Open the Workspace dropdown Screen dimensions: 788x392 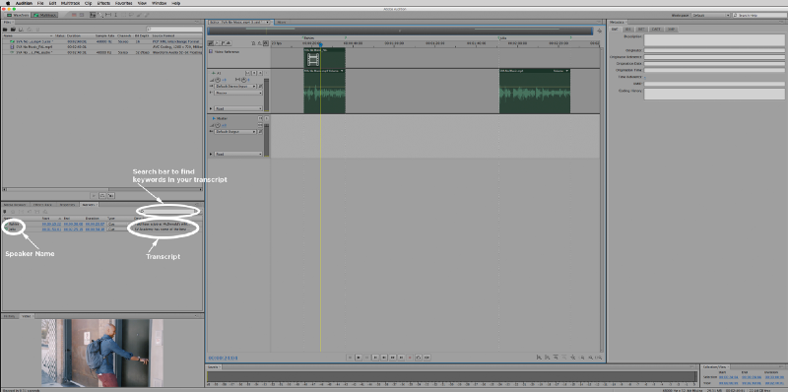pyautogui.click(x=710, y=15)
